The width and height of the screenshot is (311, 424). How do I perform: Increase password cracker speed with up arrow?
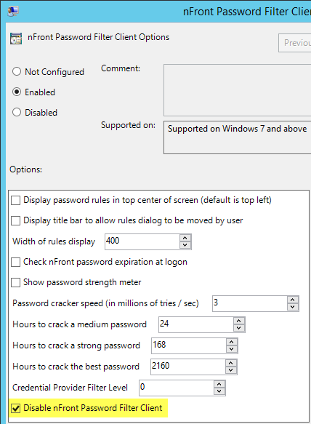[x=293, y=300]
